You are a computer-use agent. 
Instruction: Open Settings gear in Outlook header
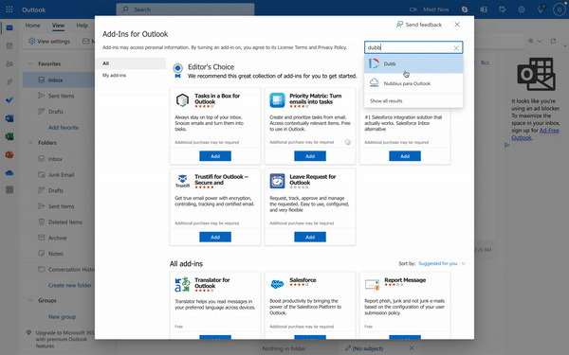(x=521, y=9)
